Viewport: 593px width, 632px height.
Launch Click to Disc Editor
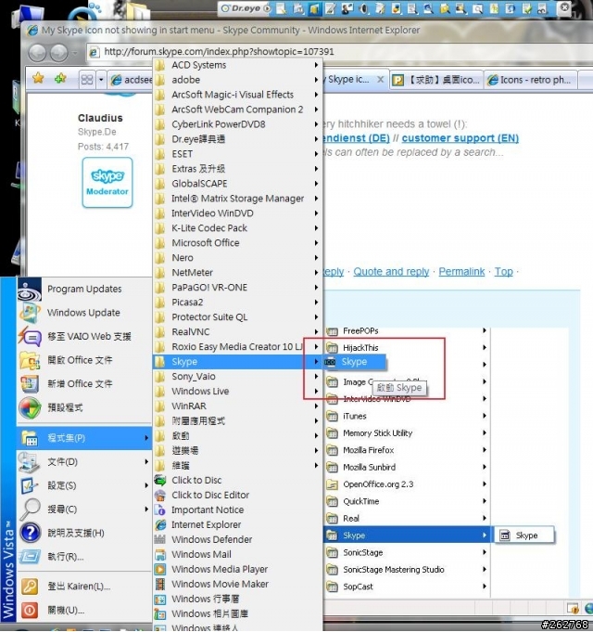[x=237, y=496]
